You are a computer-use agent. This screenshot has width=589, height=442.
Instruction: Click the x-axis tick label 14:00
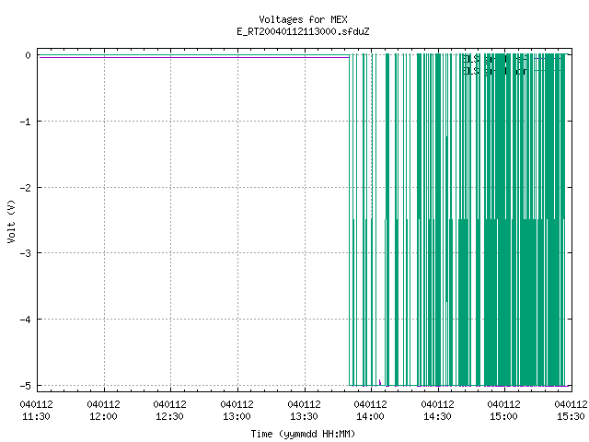[x=370, y=416]
